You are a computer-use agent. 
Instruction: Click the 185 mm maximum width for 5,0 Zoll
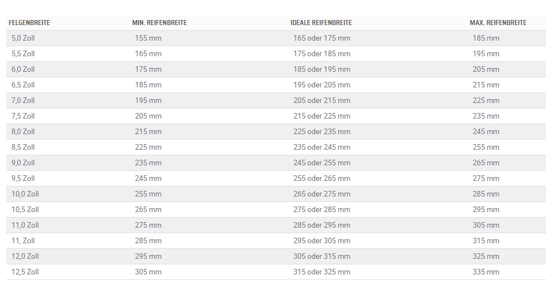(486, 38)
